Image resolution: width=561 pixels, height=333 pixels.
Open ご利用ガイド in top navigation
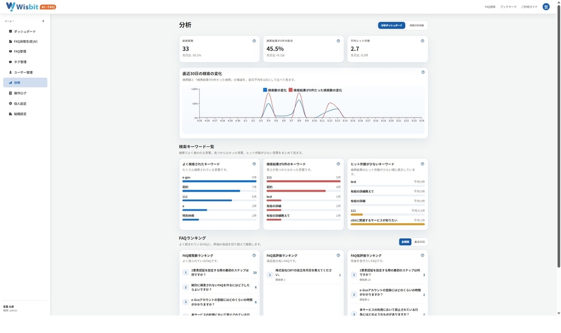(x=529, y=7)
